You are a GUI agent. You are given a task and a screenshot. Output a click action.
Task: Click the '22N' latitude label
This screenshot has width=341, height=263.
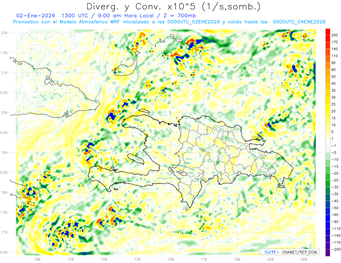coord(4,33)
